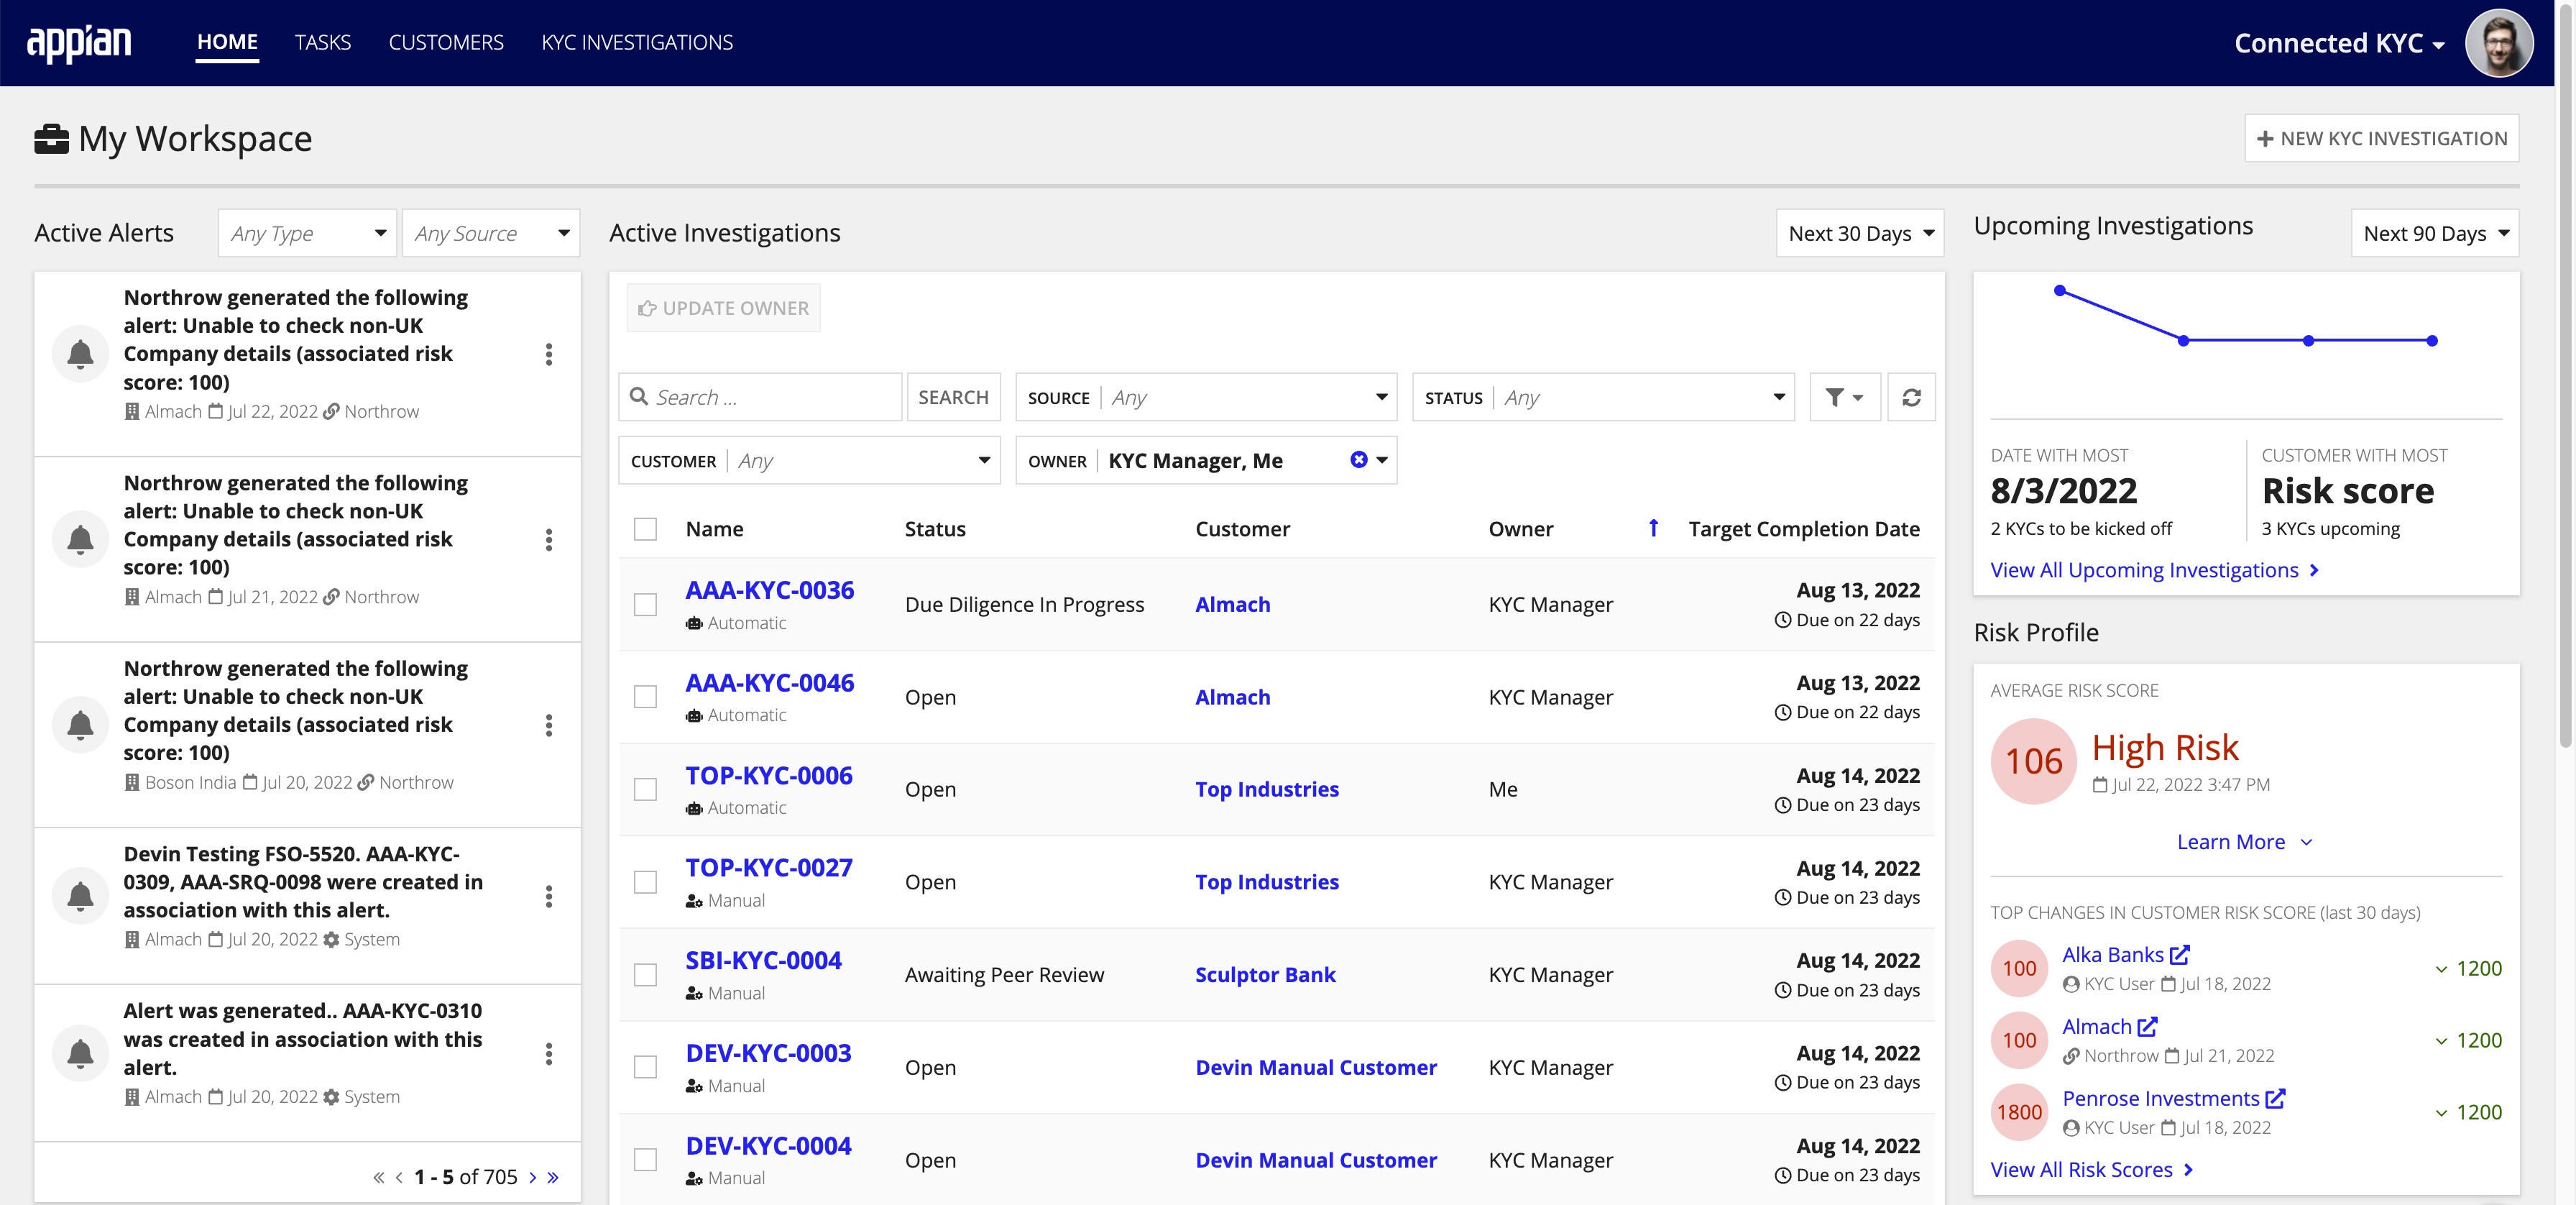Open the filter funnel dropdown
Screen dimensions: 2576x1205
[1844, 397]
